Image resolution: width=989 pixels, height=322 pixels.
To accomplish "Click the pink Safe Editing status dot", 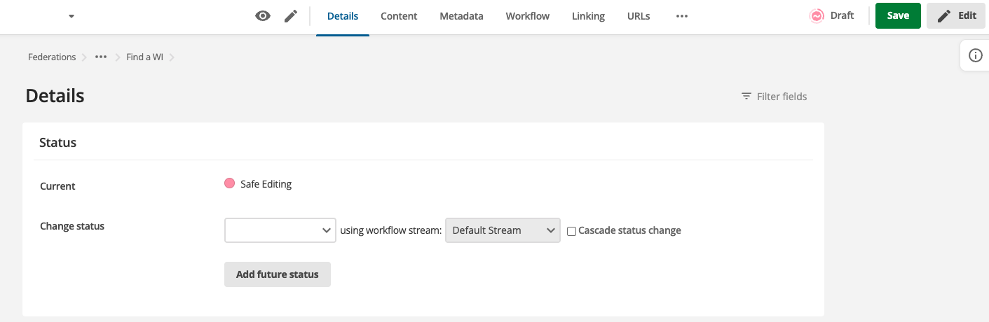I will click(229, 183).
